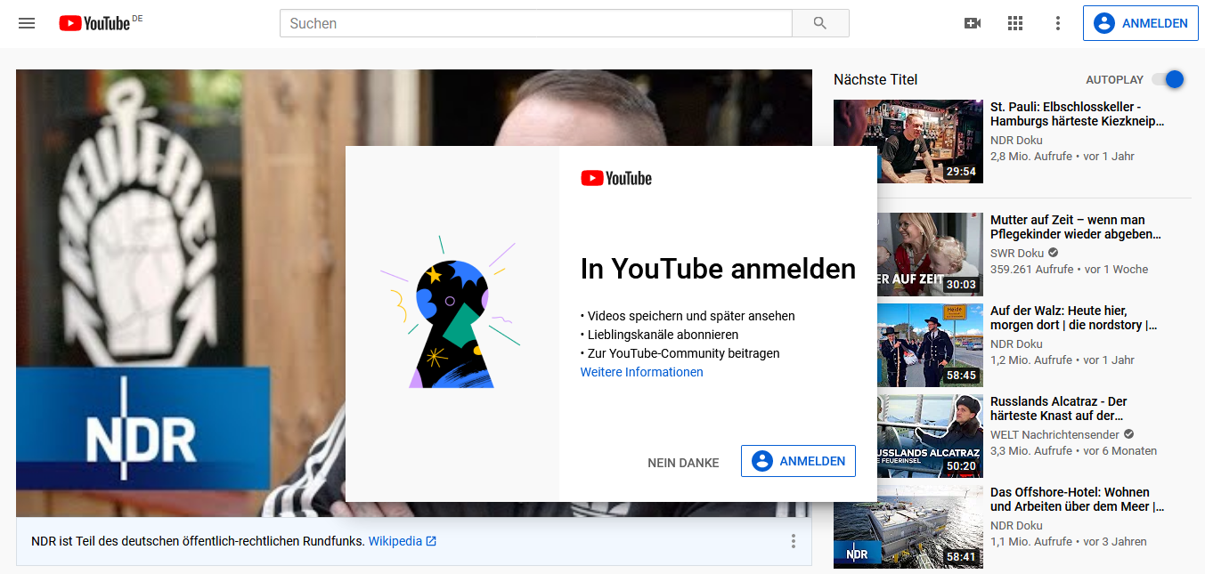The height and width of the screenshot is (574, 1205).
Task: Click the AUTOPLAY label text
Action: (x=1115, y=79)
